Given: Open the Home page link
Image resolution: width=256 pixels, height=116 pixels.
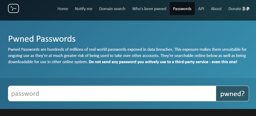Looking at the screenshot, I should click(x=63, y=9).
